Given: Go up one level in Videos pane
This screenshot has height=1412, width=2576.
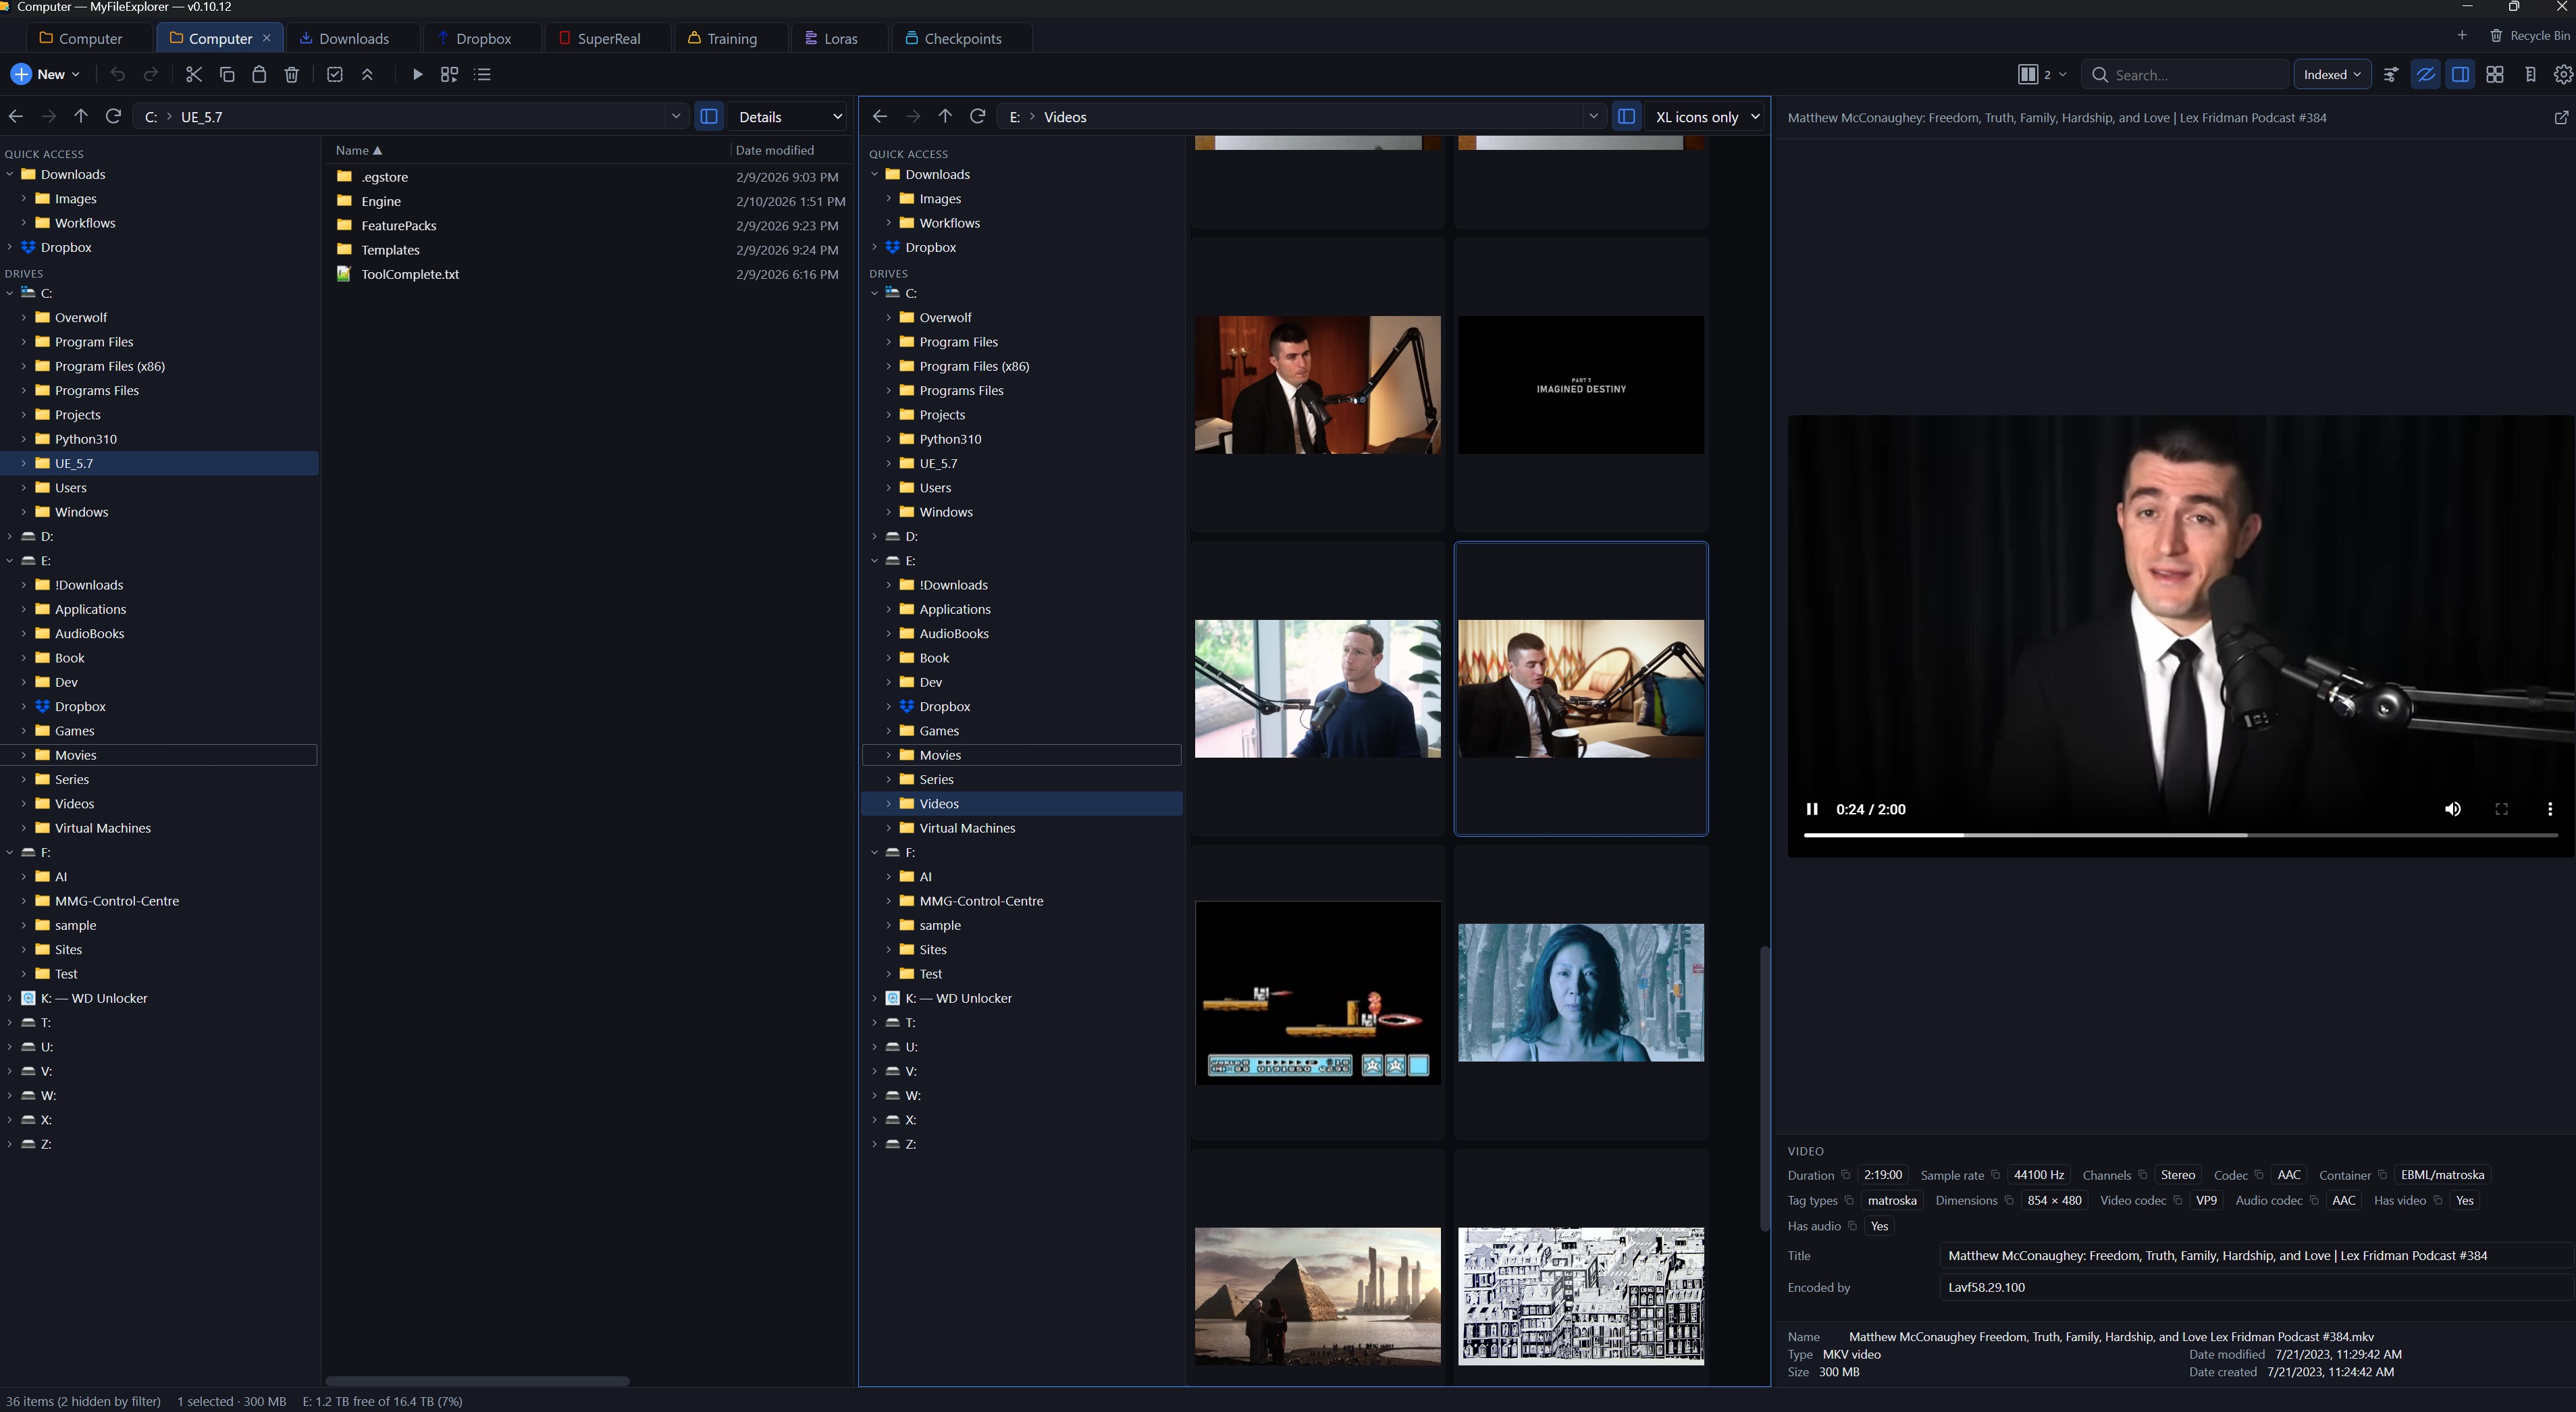Looking at the screenshot, I should 945,116.
